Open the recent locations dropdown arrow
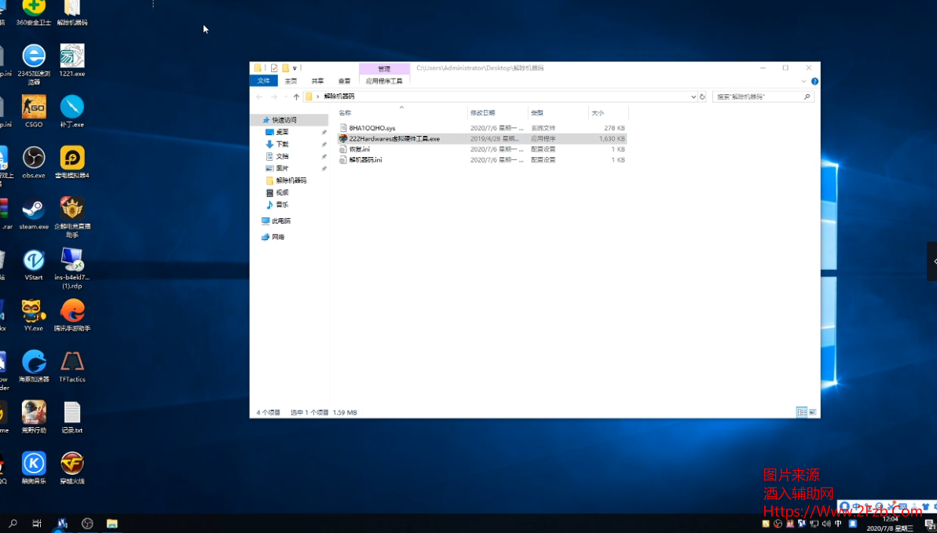 (284, 97)
